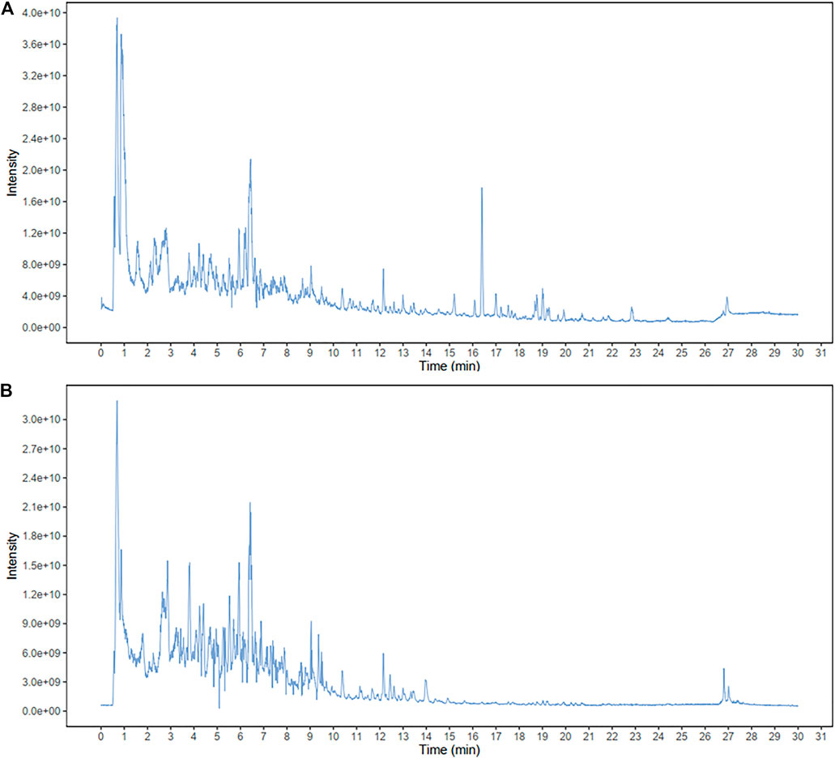Click the 3.2e+10 y-axis value
This screenshot has width=835, height=758.
[x=42, y=75]
